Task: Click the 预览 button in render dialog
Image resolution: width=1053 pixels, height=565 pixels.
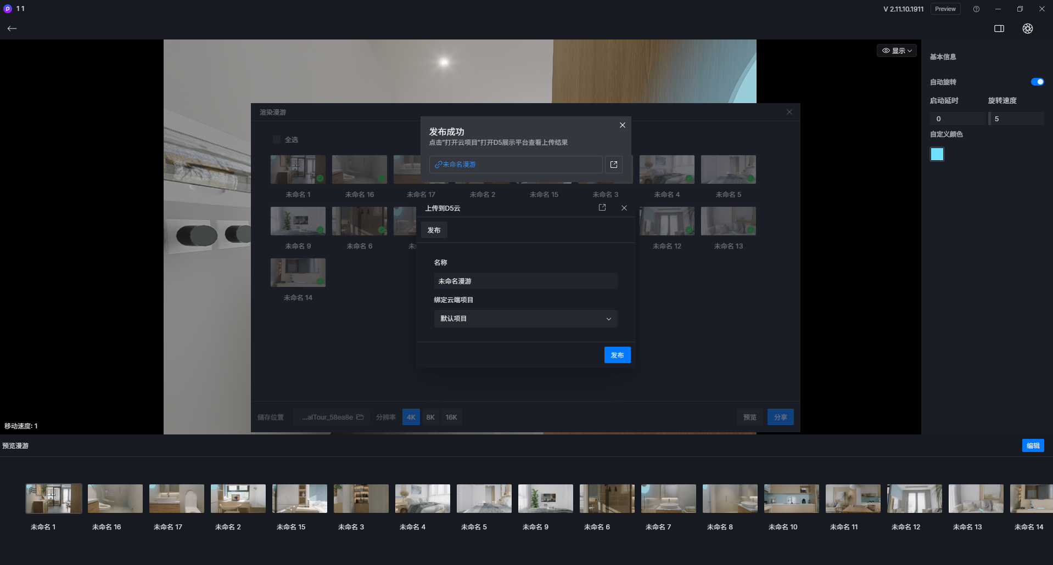Action: [749, 417]
